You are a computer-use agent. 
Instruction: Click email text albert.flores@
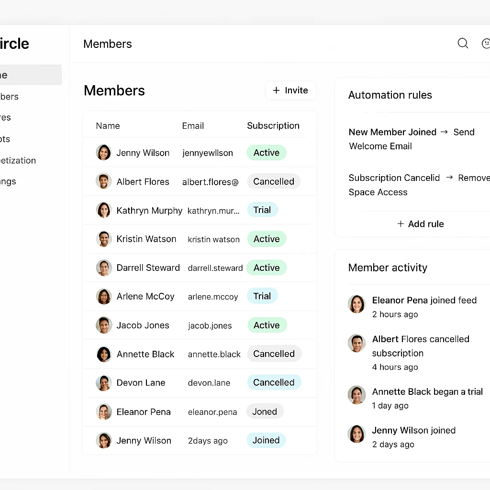tap(211, 182)
